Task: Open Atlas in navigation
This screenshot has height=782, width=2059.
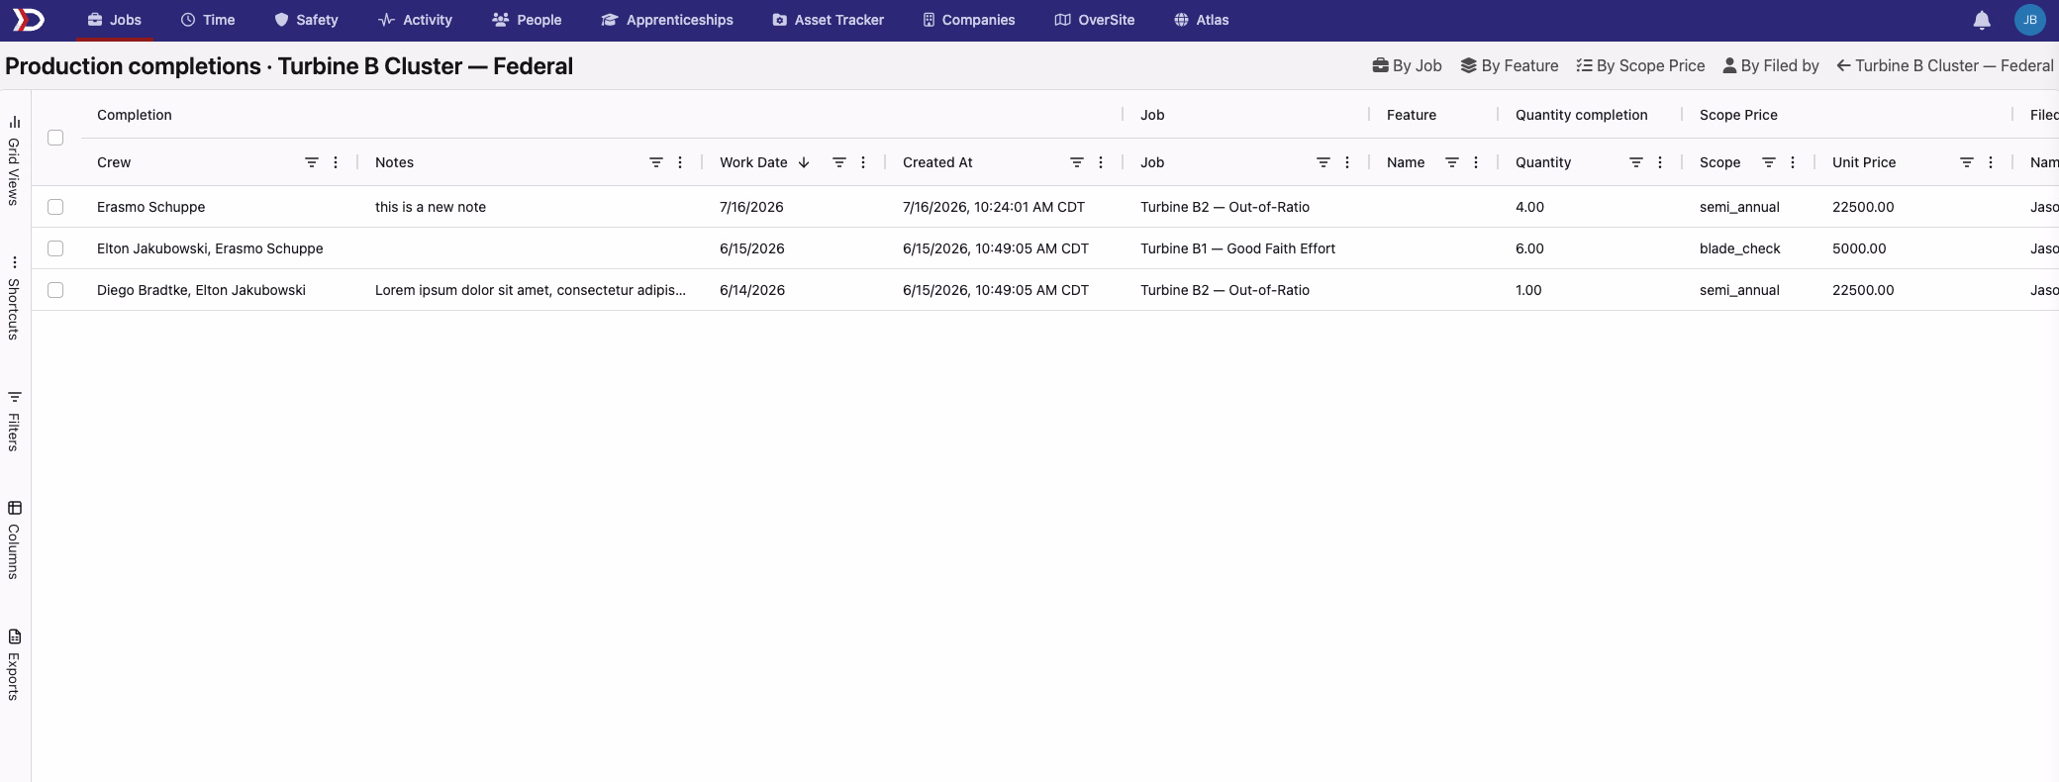Action: click(1202, 20)
